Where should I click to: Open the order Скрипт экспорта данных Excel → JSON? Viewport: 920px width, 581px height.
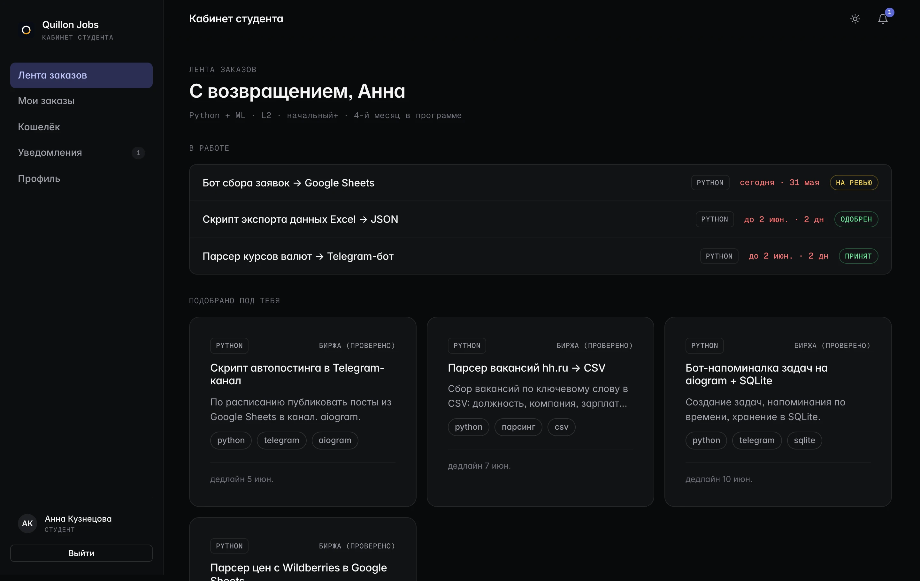540,220
